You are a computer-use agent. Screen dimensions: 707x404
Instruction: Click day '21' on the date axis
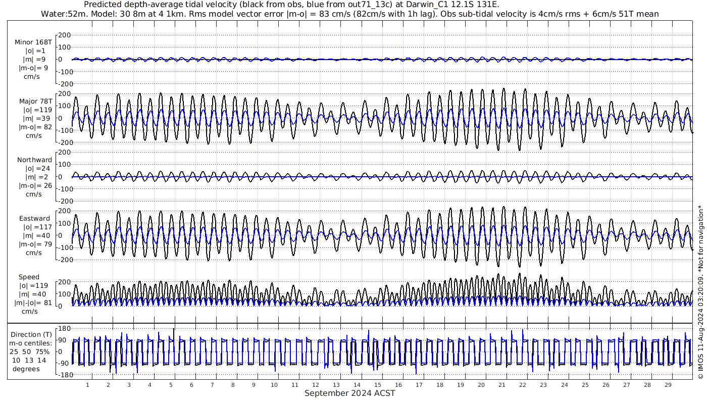(502, 385)
